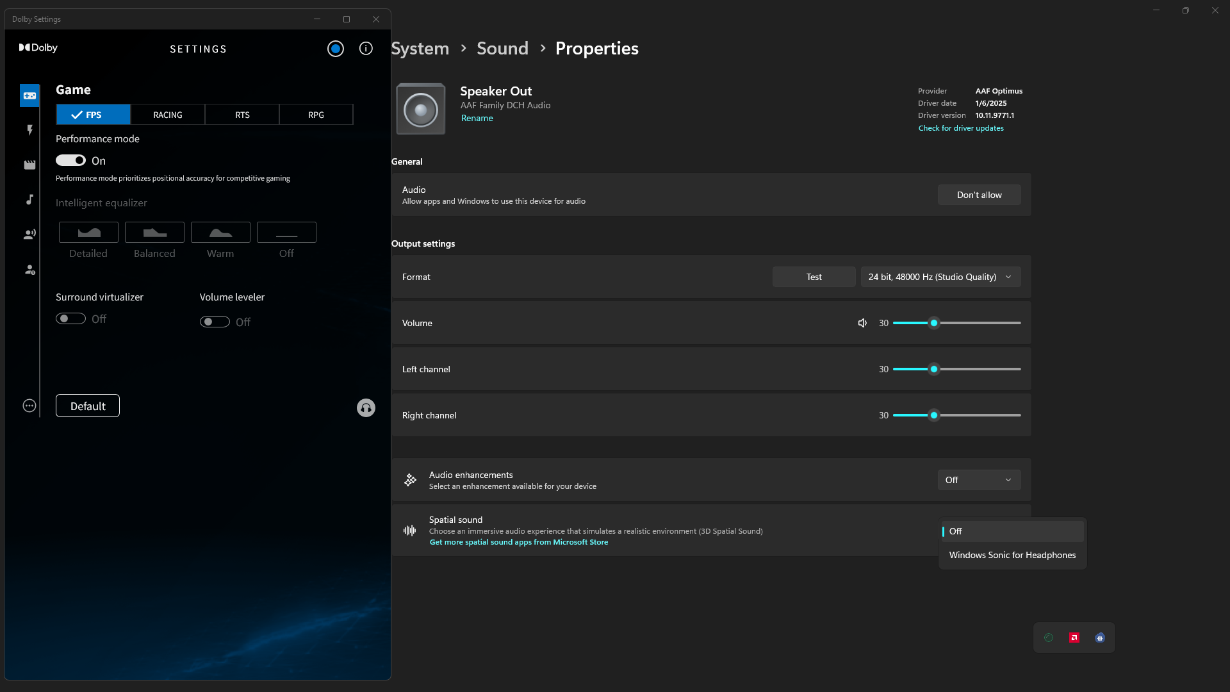Switch to the RPG game tab
Screen dimensions: 1230x692
pyautogui.click(x=316, y=115)
